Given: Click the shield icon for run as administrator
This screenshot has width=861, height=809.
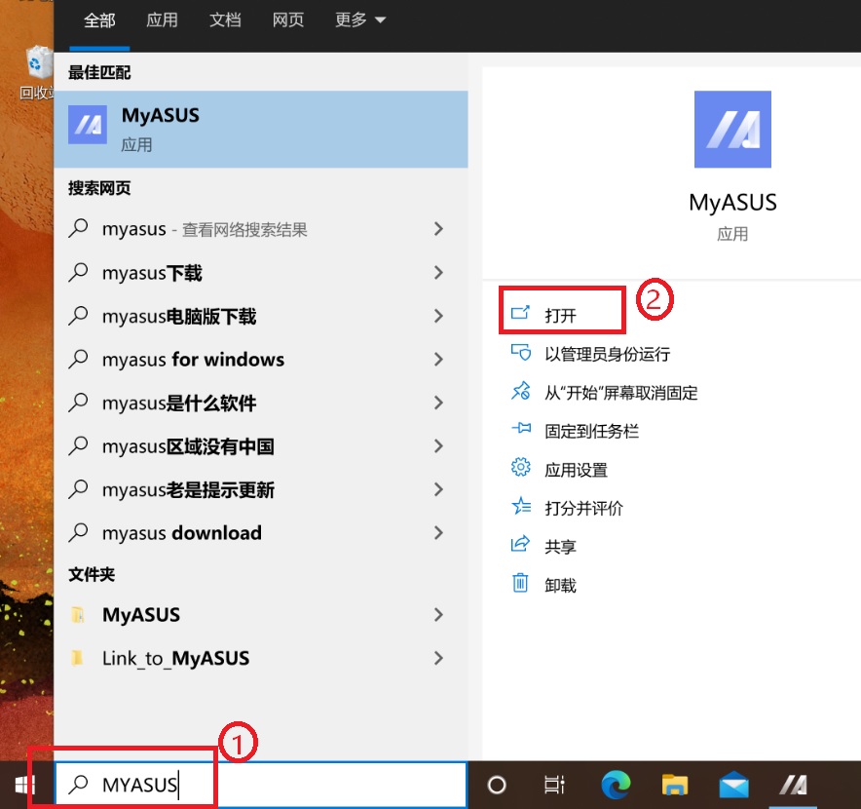Looking at the screenshot, I should [x=520, y=352].
